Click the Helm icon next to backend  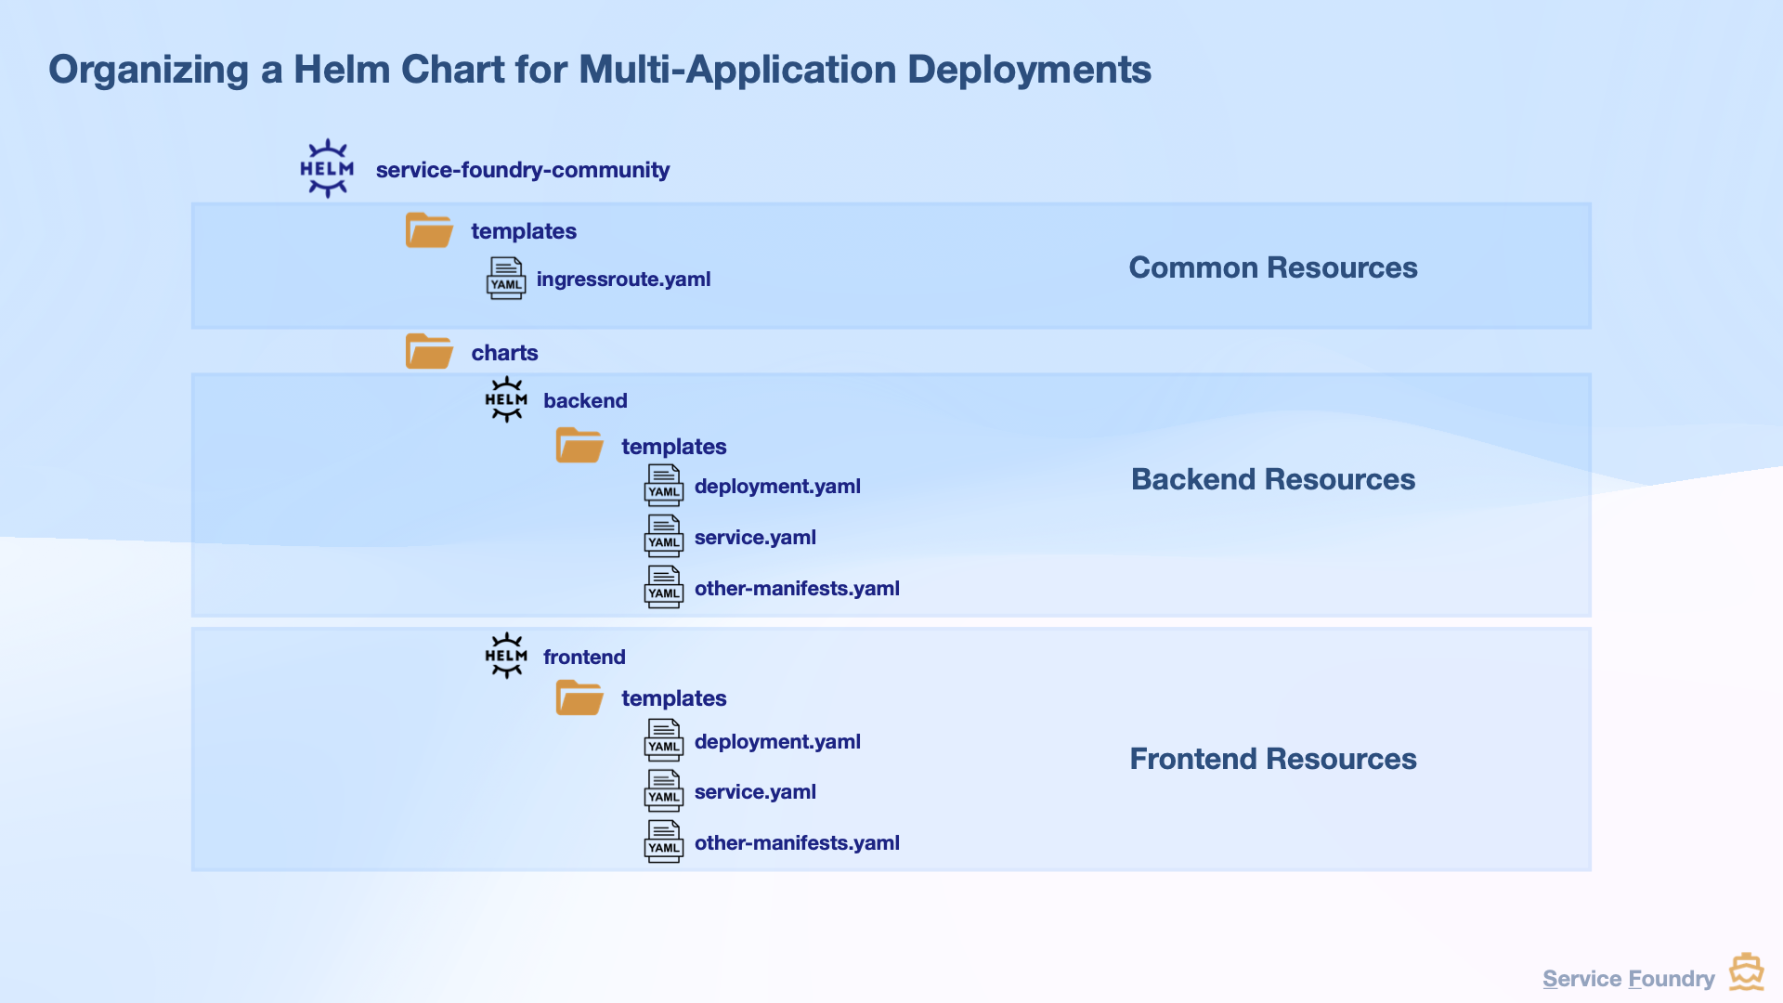pyautogui.click(x=506, y=399)
